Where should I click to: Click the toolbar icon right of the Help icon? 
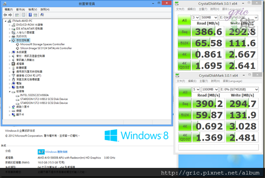point(35,15)
